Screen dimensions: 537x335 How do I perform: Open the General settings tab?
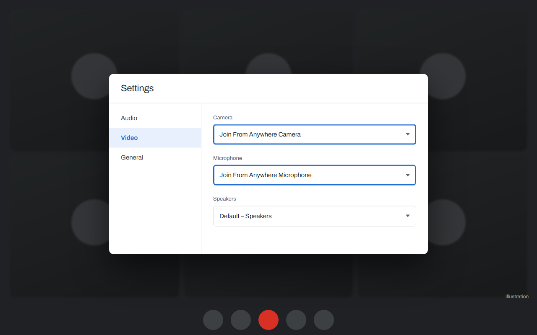pyautogui.click(x=155, y=157)
